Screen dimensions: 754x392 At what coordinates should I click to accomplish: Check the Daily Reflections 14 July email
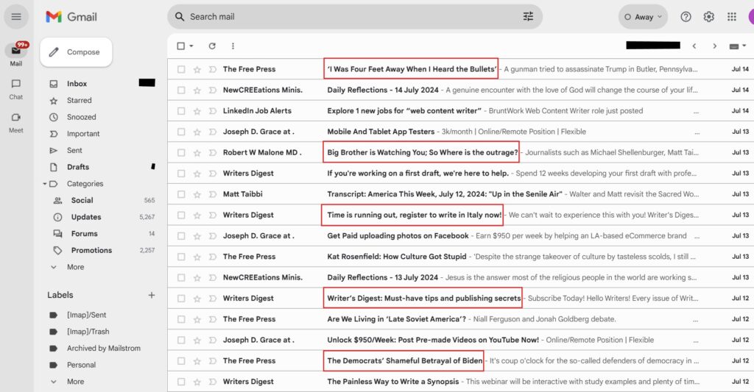tap(181, 90)
